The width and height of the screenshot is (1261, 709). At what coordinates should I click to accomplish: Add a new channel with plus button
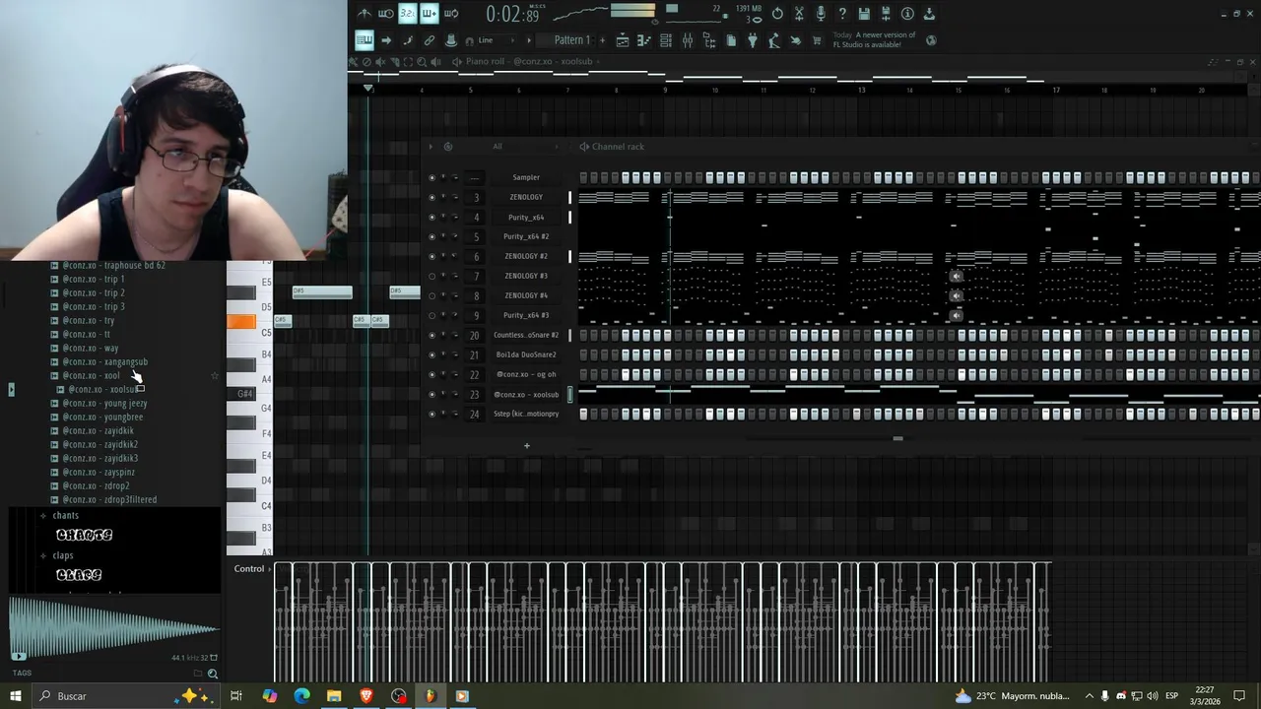(x=526, y=446)
